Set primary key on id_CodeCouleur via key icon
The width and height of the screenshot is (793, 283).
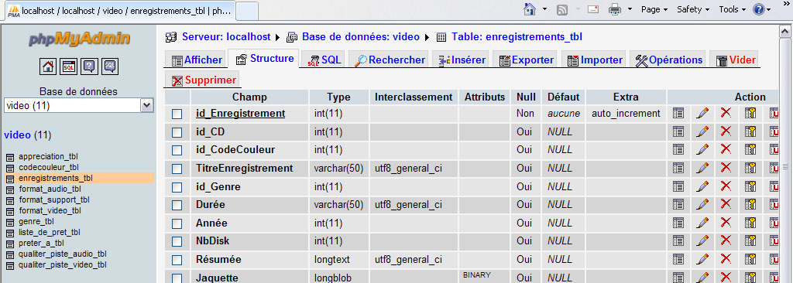(x=750, y=149)
